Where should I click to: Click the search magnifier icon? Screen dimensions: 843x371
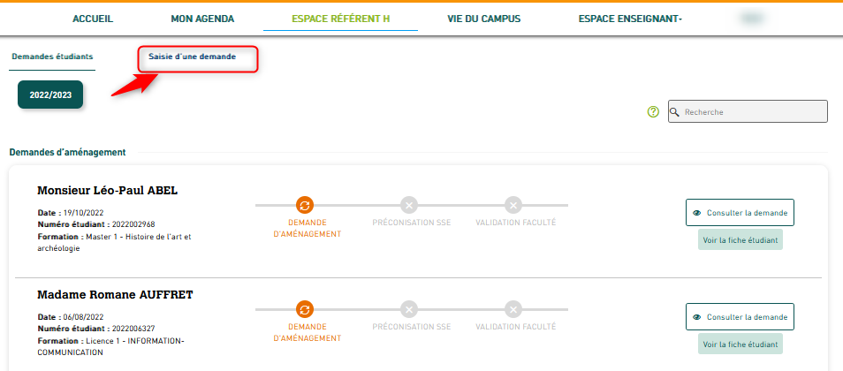click(674, 112)
